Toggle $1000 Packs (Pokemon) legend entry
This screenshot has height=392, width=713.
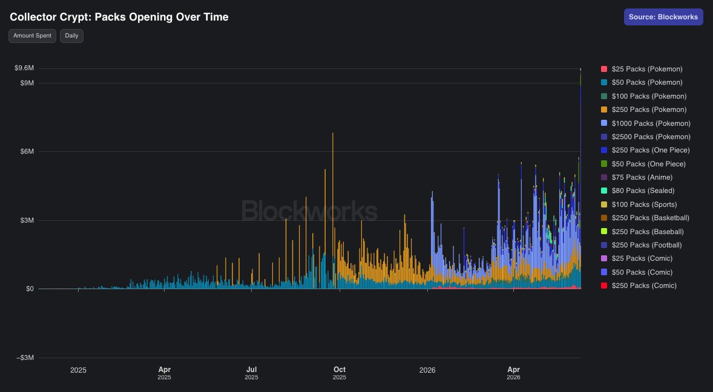tap(645, 123)
